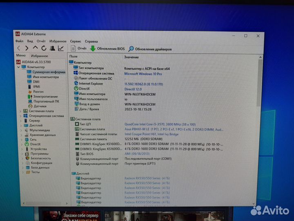Open the AMI (09/18/2013) BIOS link
The width and height of the screenshot is (294, 221).
[137, 154]
